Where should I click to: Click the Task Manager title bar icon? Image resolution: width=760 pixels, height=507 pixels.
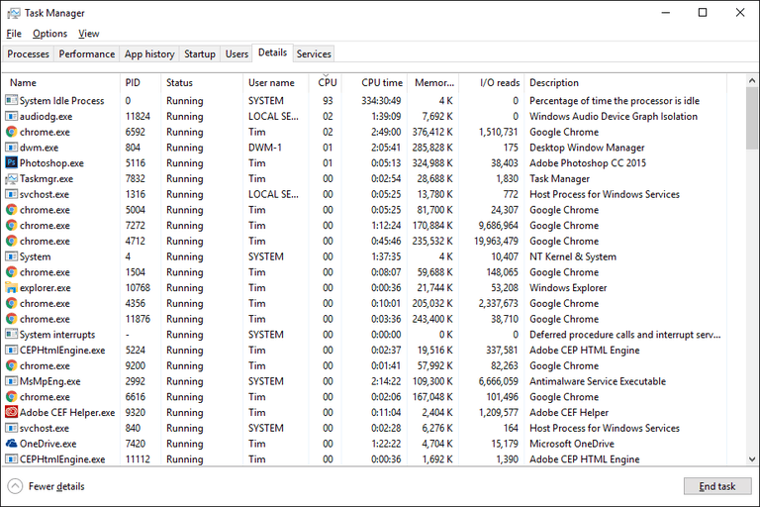pyautogui.click(x=14, y=13)
